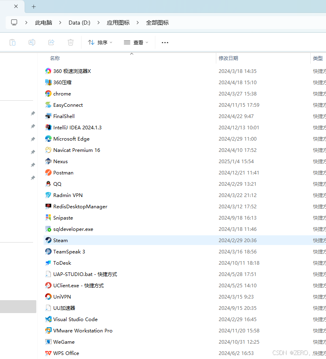Click the RedisDesktopManager icon
The height and width of the screenshot is (359, 326).
48,206
